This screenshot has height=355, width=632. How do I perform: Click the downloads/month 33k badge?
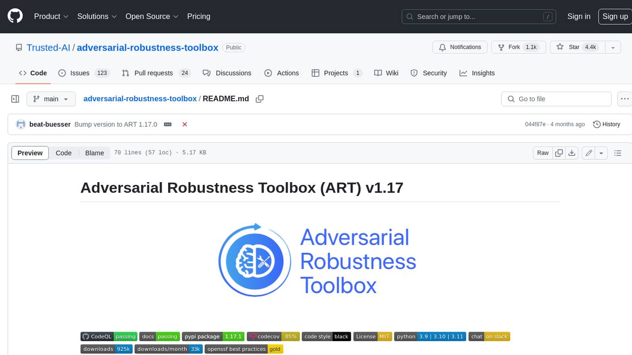tap(169, 349)
